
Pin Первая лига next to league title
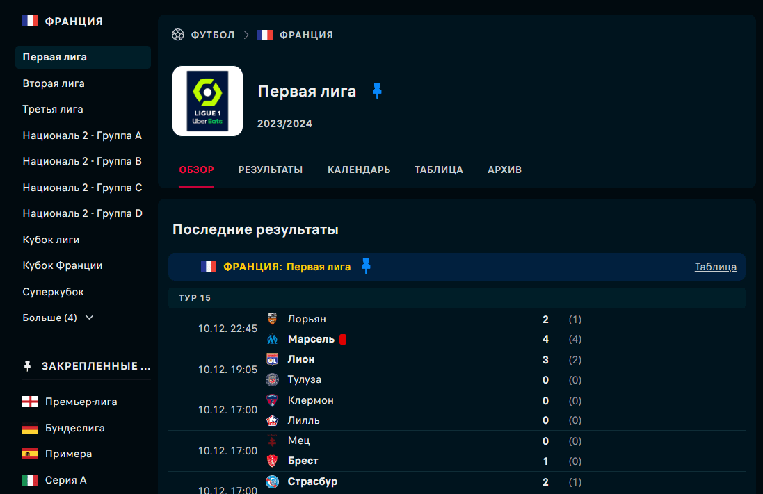coord(377,90)
